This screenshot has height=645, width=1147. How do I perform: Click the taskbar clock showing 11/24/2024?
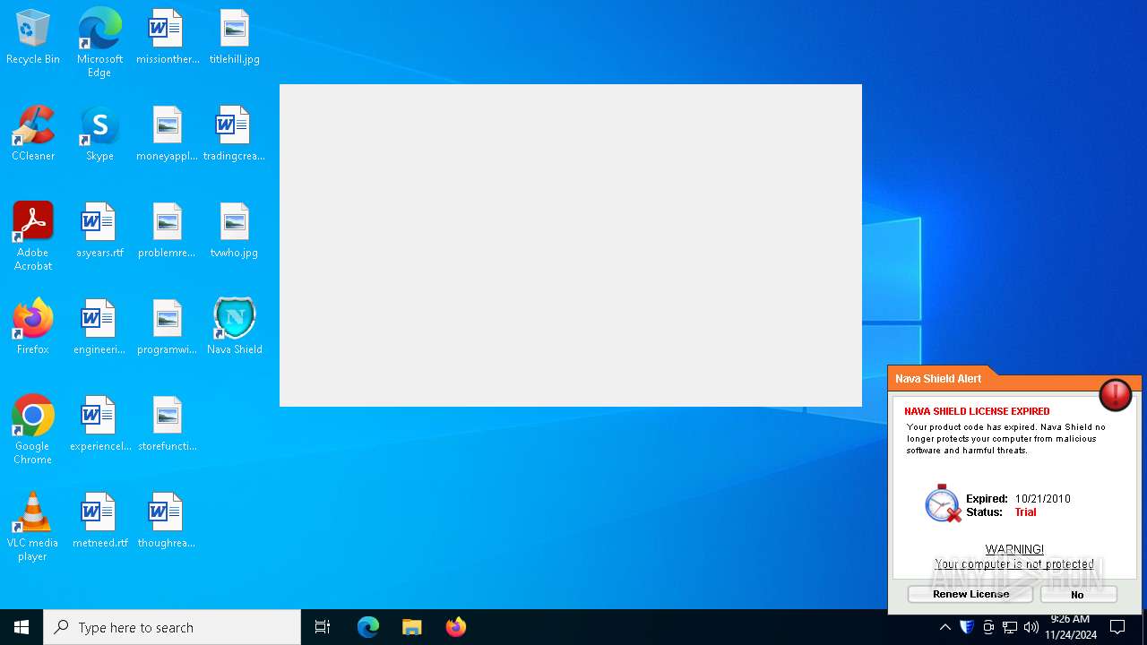1070,627
